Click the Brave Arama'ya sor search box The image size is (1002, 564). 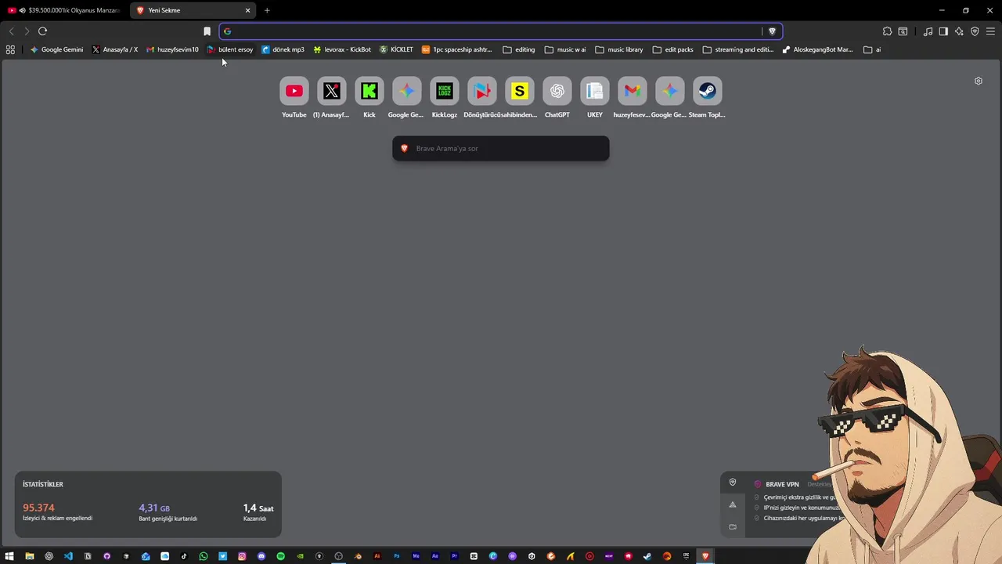click(x=501, y=148)
